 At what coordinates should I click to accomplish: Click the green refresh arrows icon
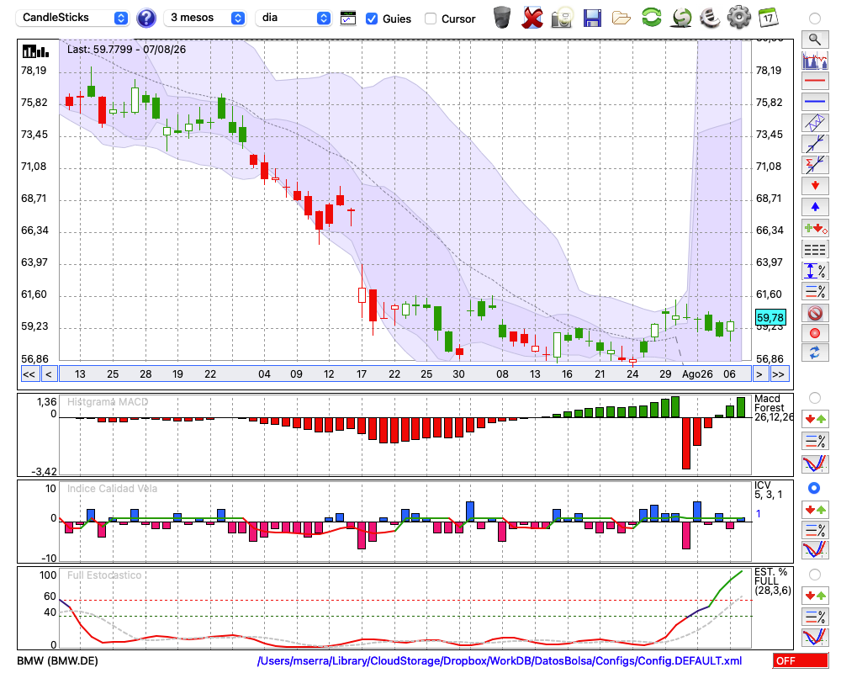coord(651,18)
